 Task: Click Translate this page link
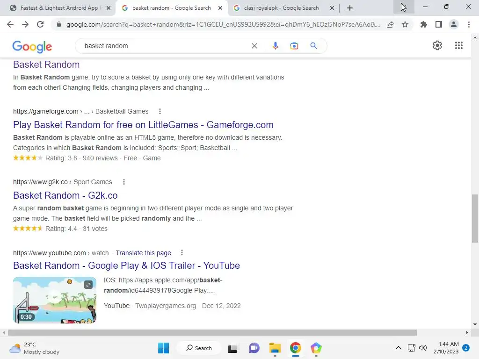(143, 253)
